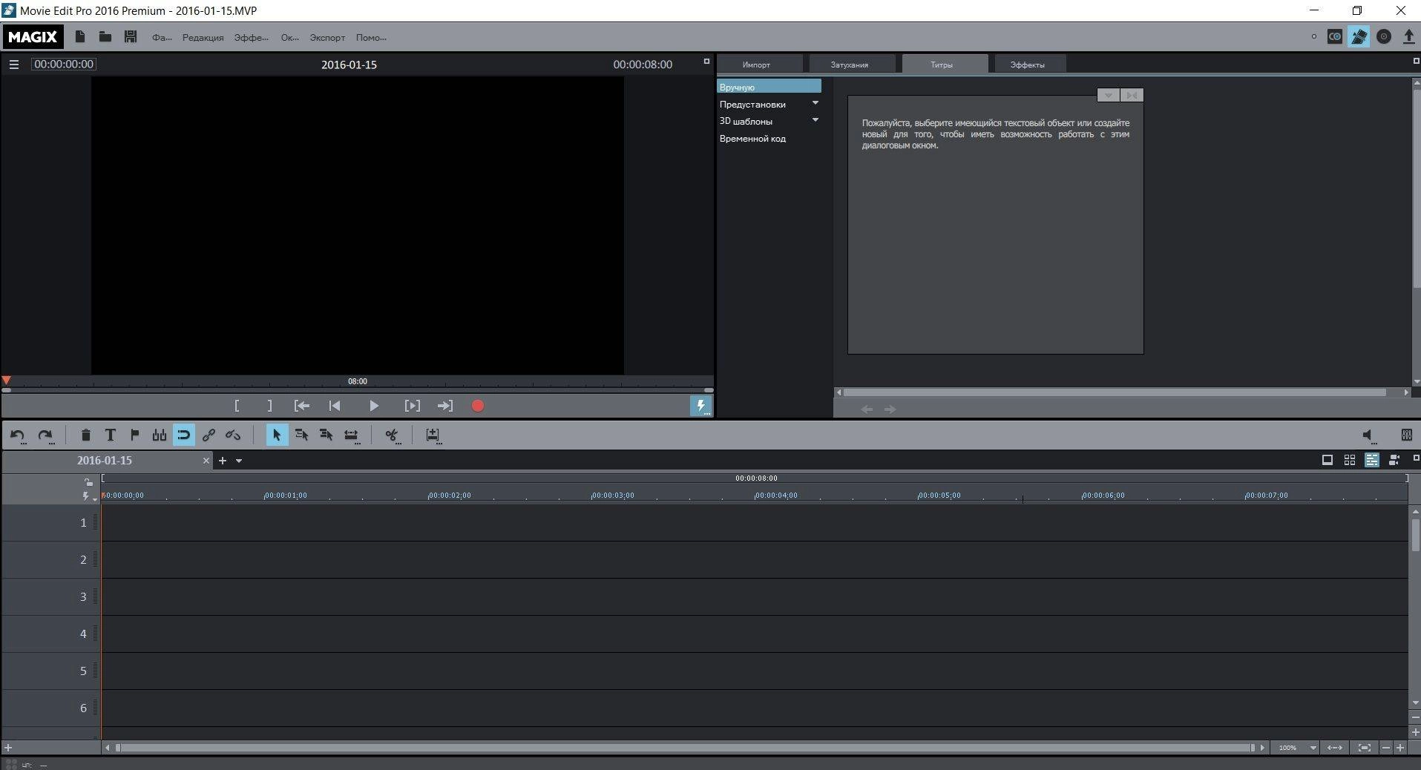Image resolution: width=1421 pixels, height=770 pixels.
Task: Open the 100% zoom level dropdown
Action: point(1313,748)
